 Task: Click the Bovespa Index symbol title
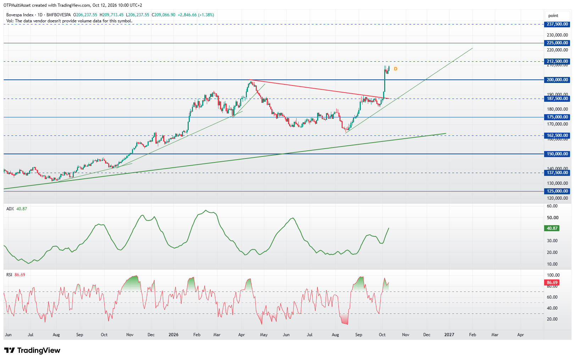click(x=20, y=15)
